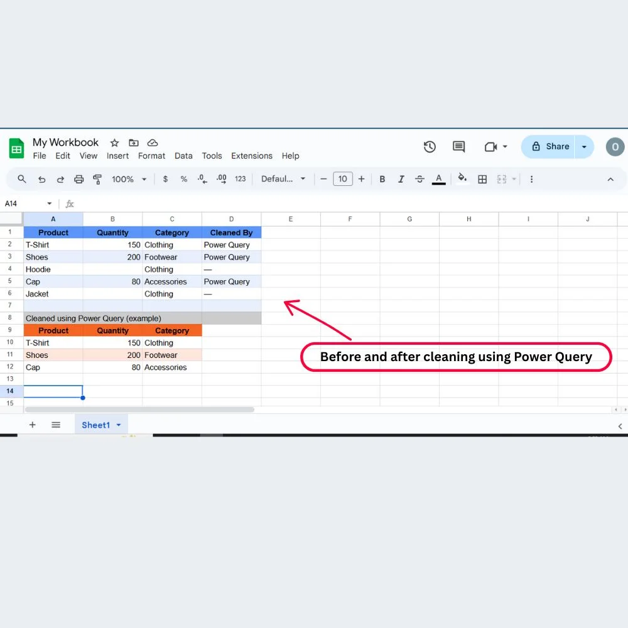Viewport: 628px width, 628px height.
Task: Click the move to folder icon
Action: pyautogui.click(x=133, y=143)
